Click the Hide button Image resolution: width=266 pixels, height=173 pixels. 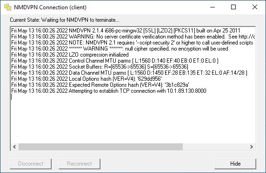point(235,164)
